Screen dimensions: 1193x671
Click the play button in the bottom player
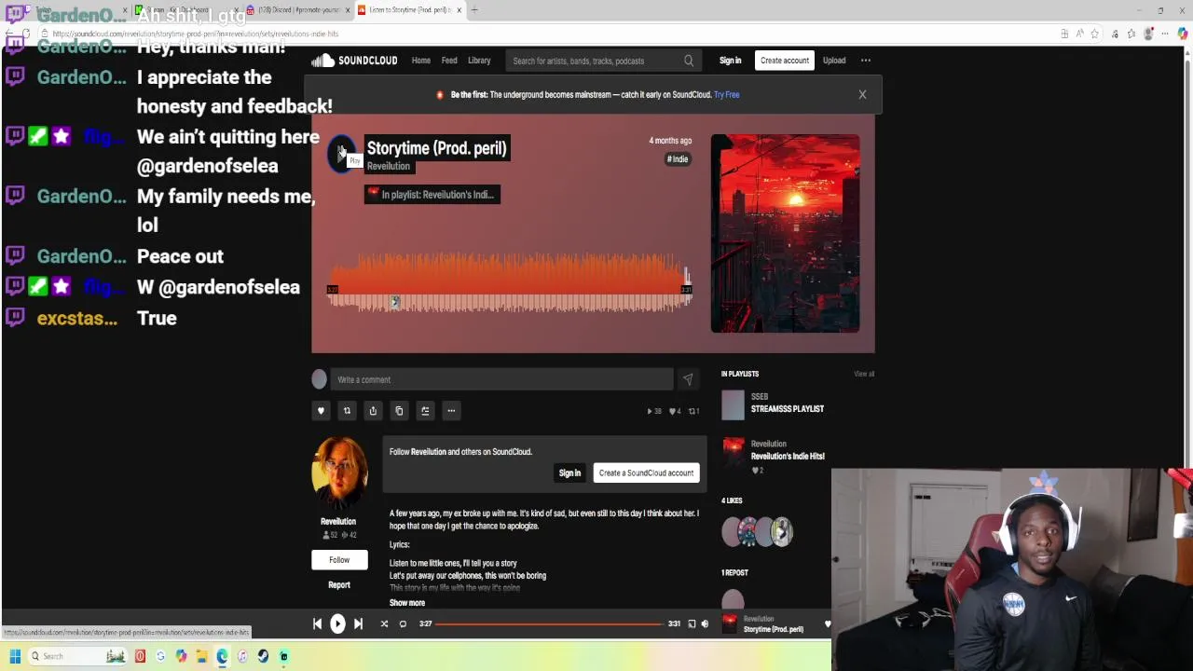[337, 624]
